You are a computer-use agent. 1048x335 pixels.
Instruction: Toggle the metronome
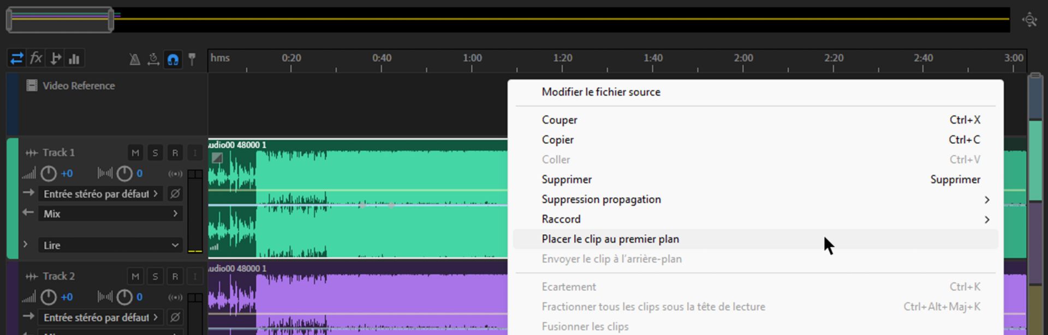134,59
